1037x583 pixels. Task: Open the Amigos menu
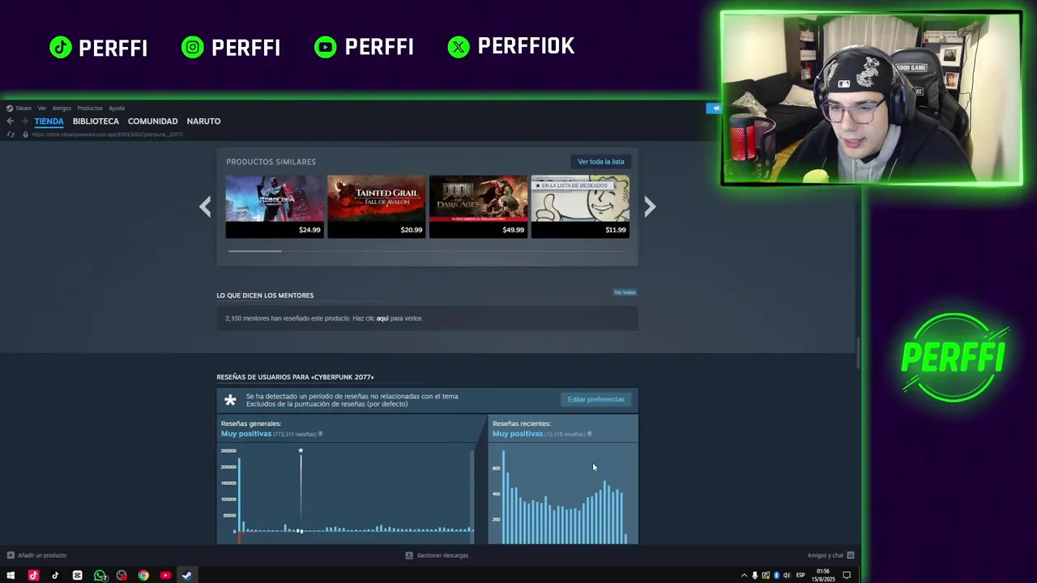pyautogui.click(x=62, y=108)
